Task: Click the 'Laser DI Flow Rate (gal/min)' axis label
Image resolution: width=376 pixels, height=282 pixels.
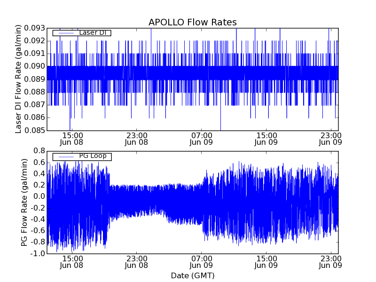Action: (18, 79)
